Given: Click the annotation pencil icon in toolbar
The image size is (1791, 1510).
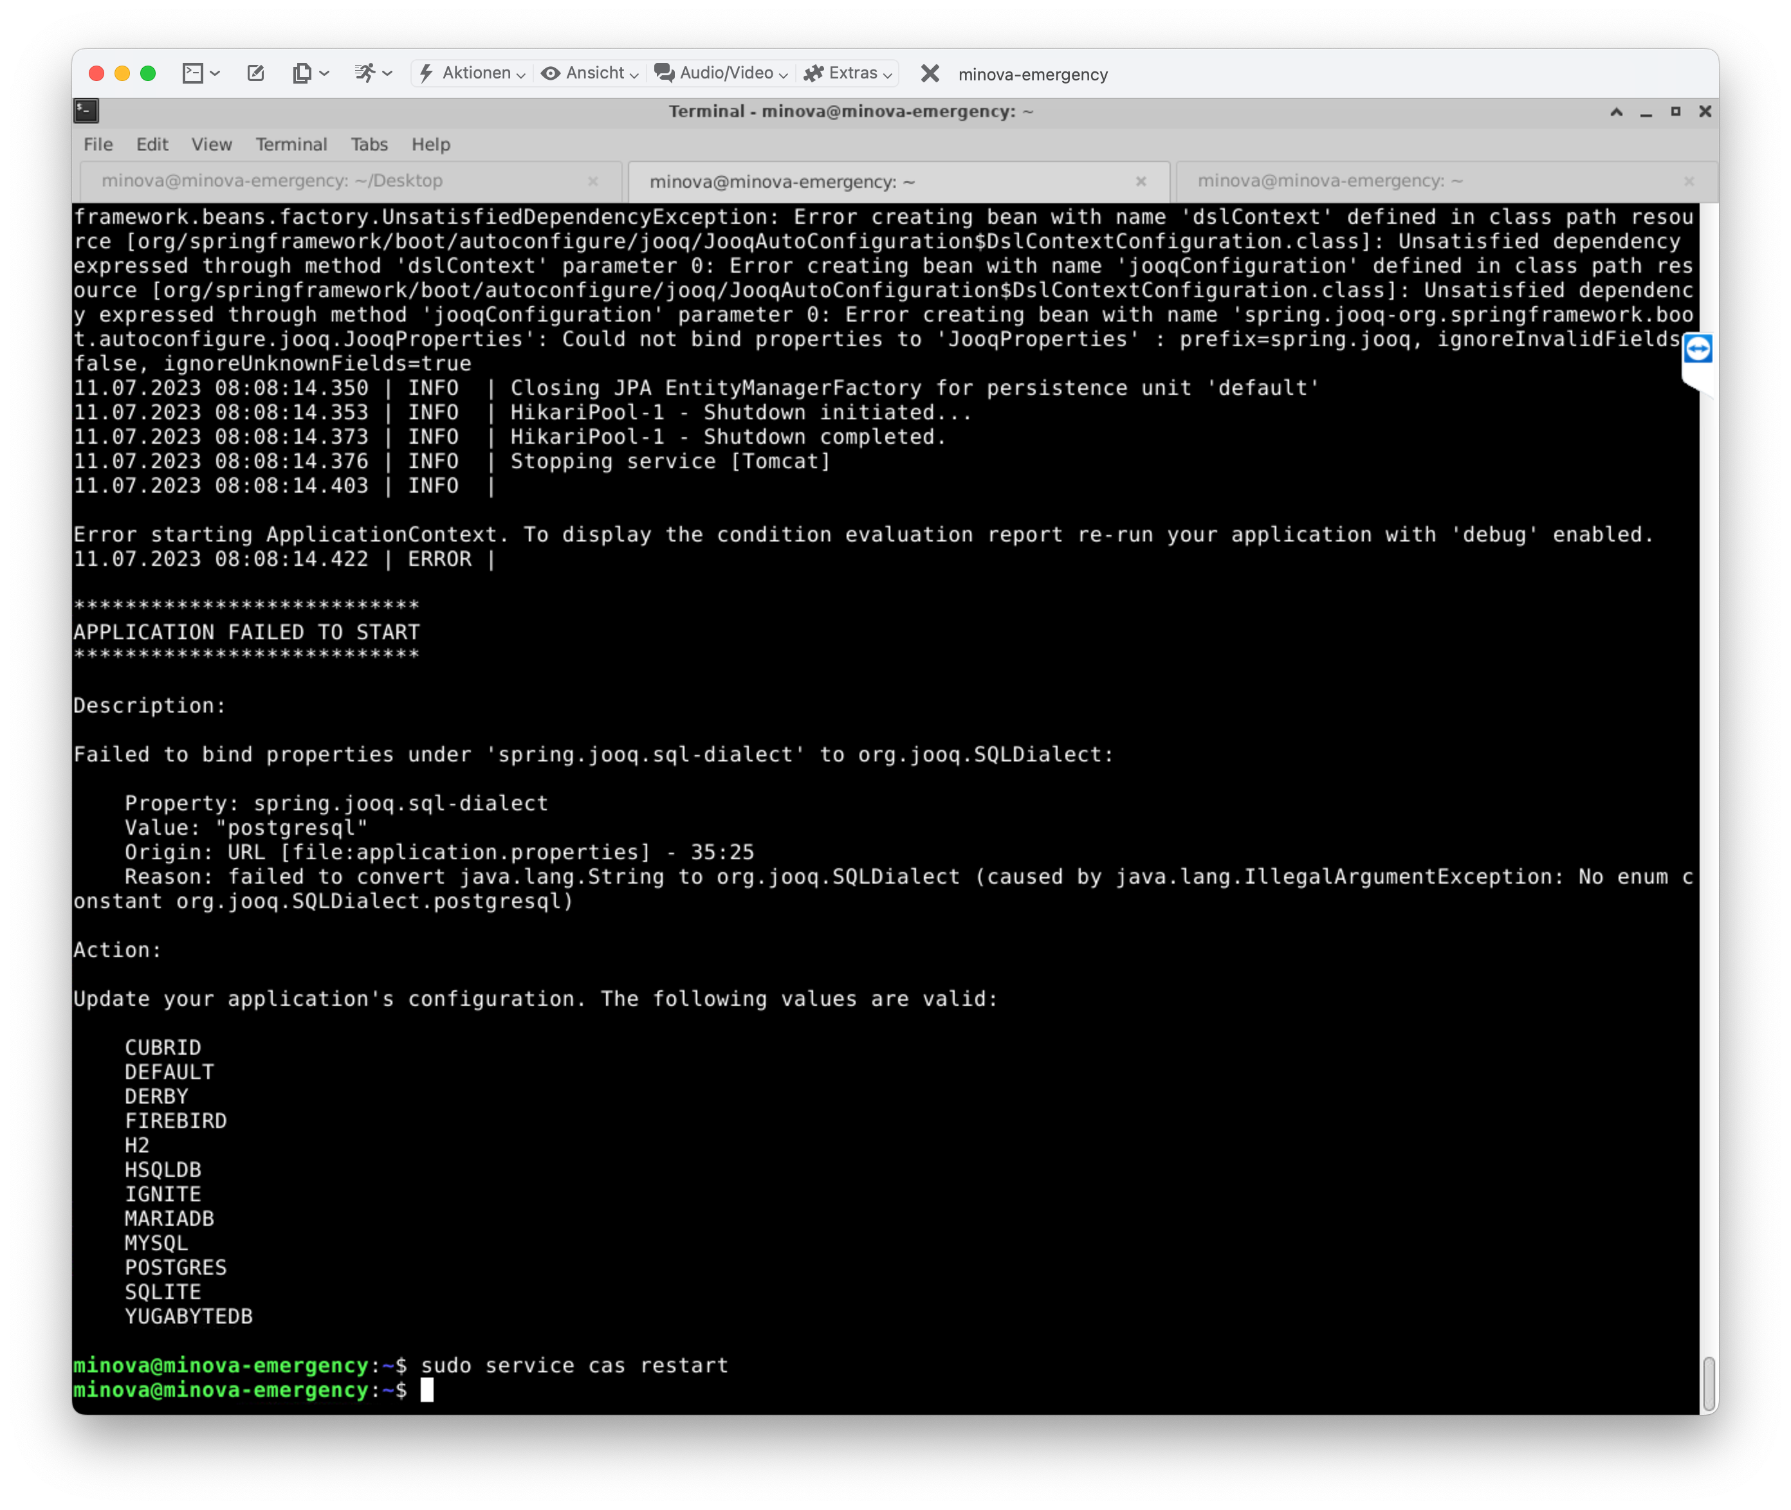Looking at the screenshot, I should point(255,73).
